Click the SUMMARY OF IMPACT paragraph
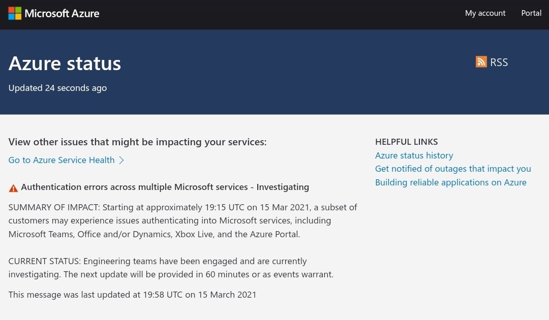 coord(183,220)
